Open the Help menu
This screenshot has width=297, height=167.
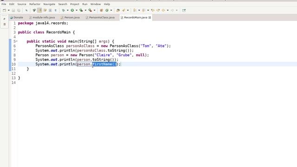pos(107,4)
